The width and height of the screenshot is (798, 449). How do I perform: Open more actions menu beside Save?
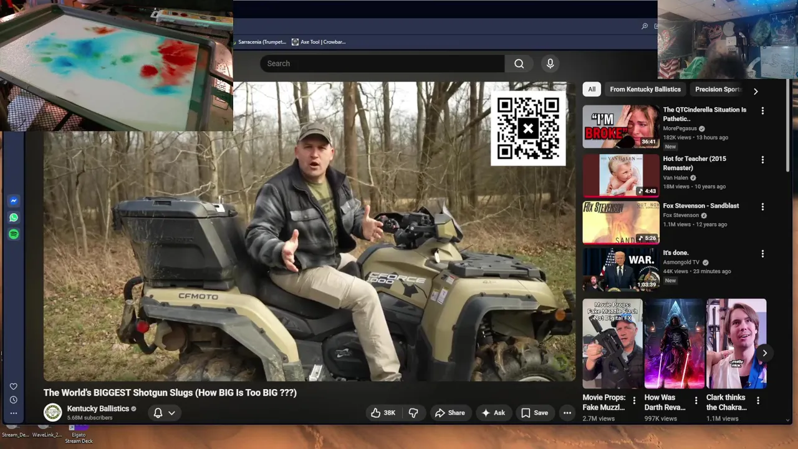click(567, 413)
